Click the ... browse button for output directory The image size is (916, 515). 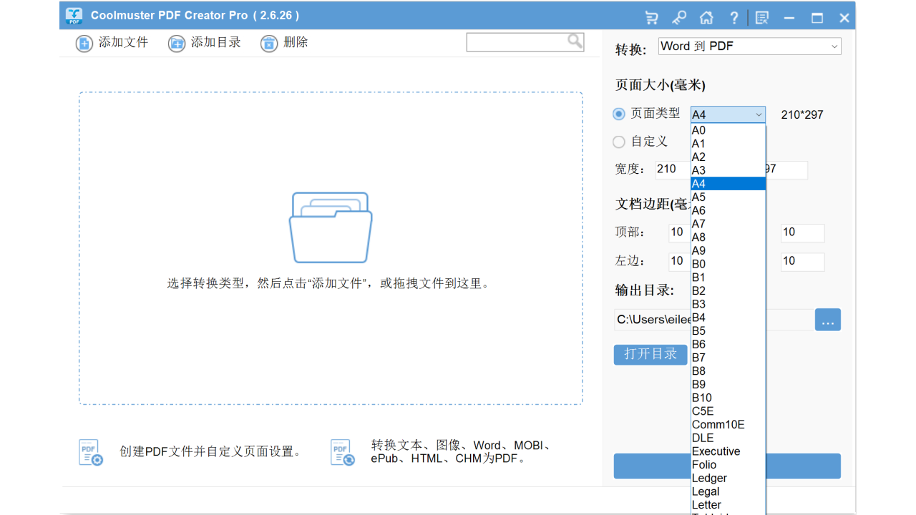(828, 320)
